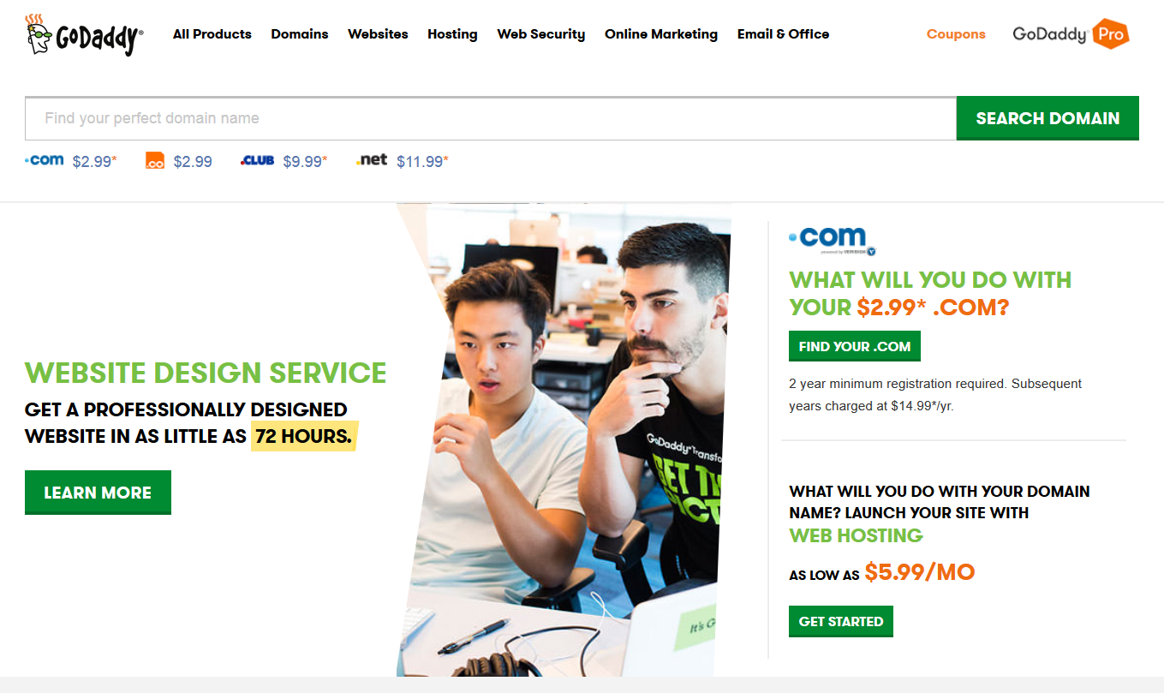Image resolution: width=1164 pixels, height=693 pixels.
Task: Open the Domains menu
Action: (300, 34)
